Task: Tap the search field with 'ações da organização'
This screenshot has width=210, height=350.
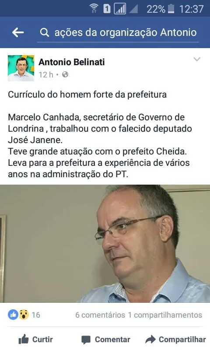Action: click(118, 32)
